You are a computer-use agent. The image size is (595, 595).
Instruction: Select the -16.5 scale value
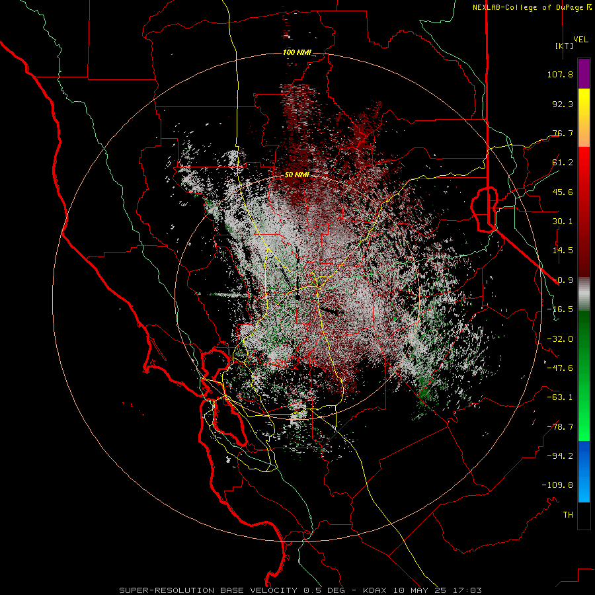pos(560,309)
